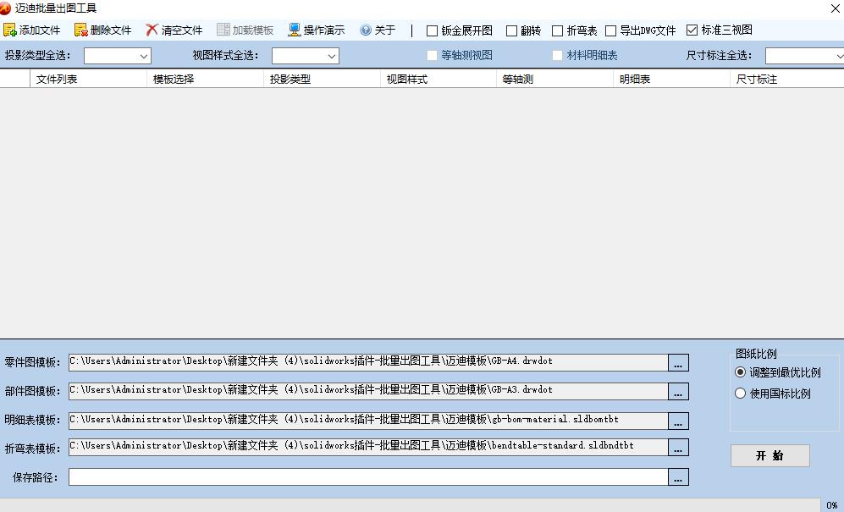Image resolution: width=844 pixels, height=512 pixels.
Task: Click the 添加文件 add file icon
Action: (9, 30)
